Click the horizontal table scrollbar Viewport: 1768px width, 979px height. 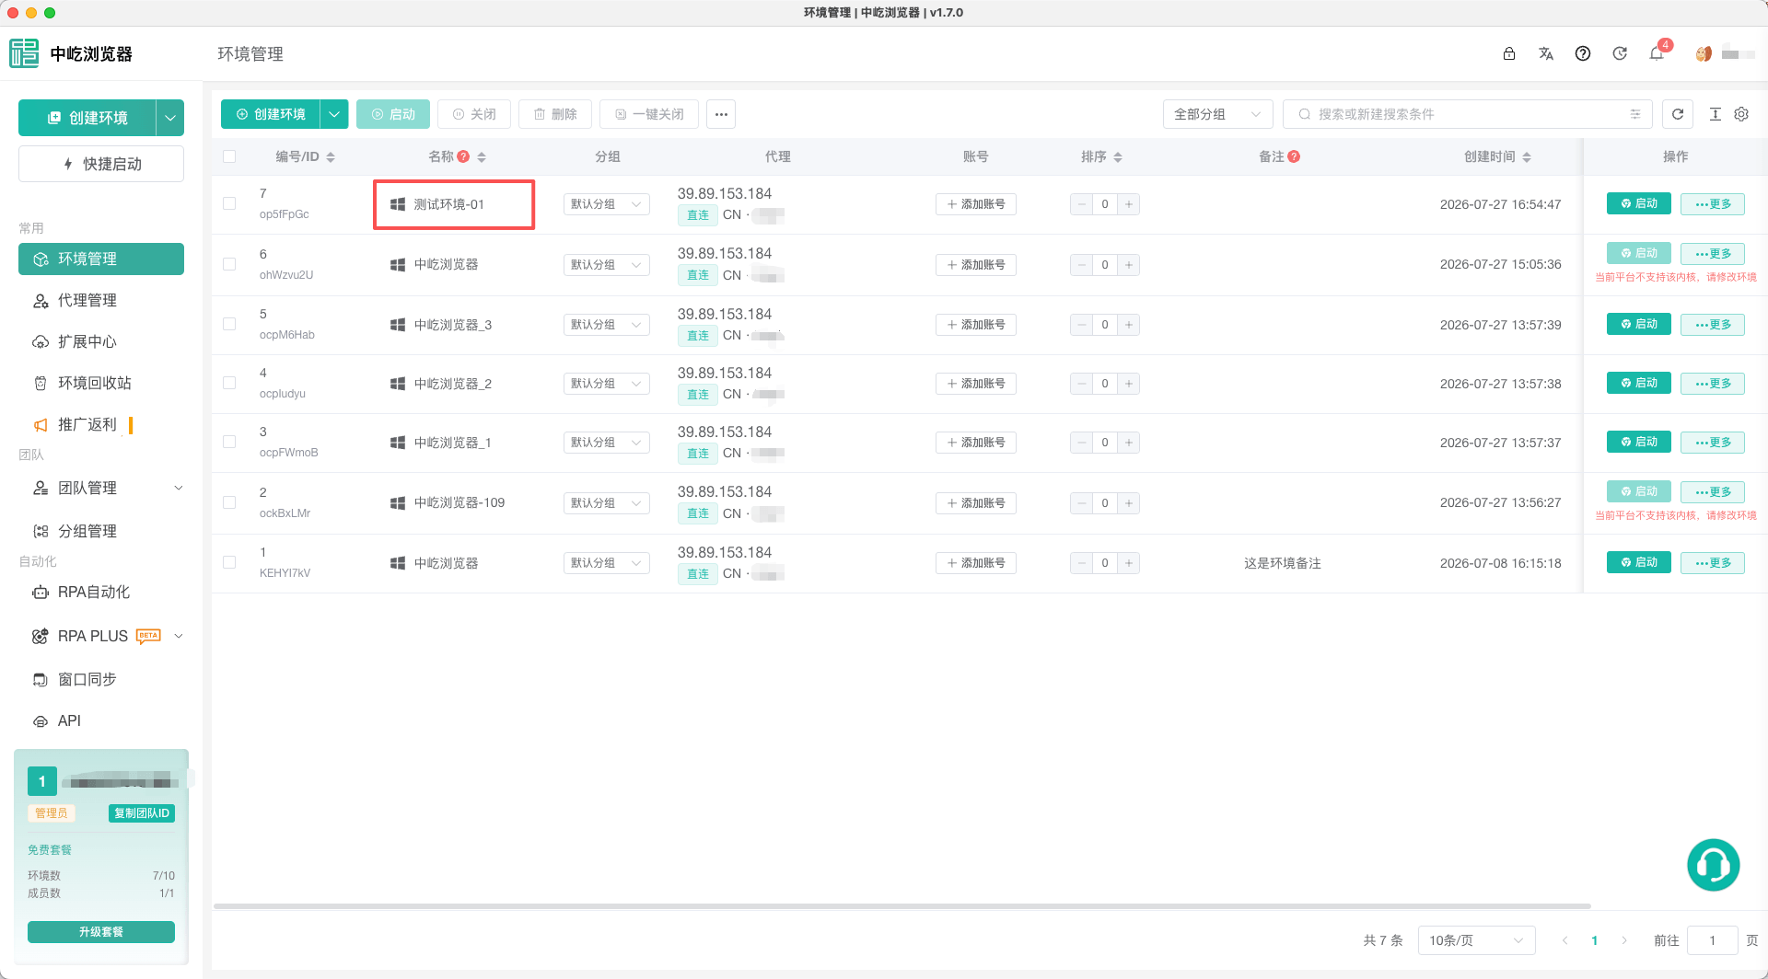[902, 906]
